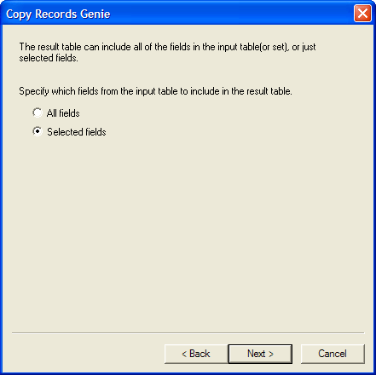Click the empty All fields radio circle
376x375 pixels.
coord(38,112)
